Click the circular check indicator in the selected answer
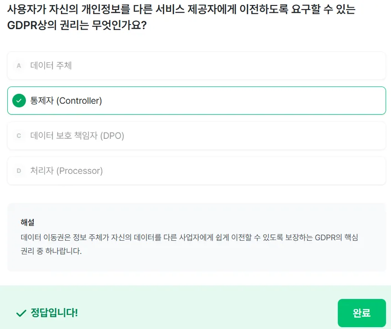This screenshot has height=329, width=391. tap(19, 101)
